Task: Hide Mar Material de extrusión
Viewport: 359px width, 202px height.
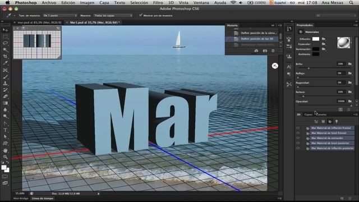Action: pyautogui.click(x=298, y=138)
